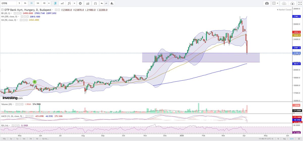
Task: Set range to 1d
Action: [37, 138]
